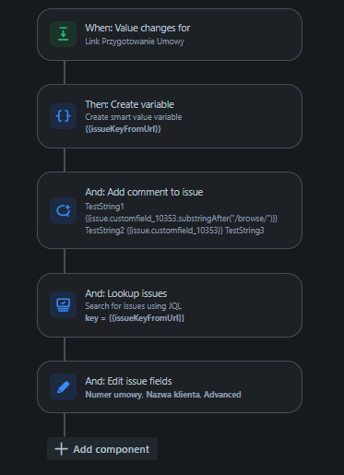Click the substringAfter smart value comment line

pos(182,219)
